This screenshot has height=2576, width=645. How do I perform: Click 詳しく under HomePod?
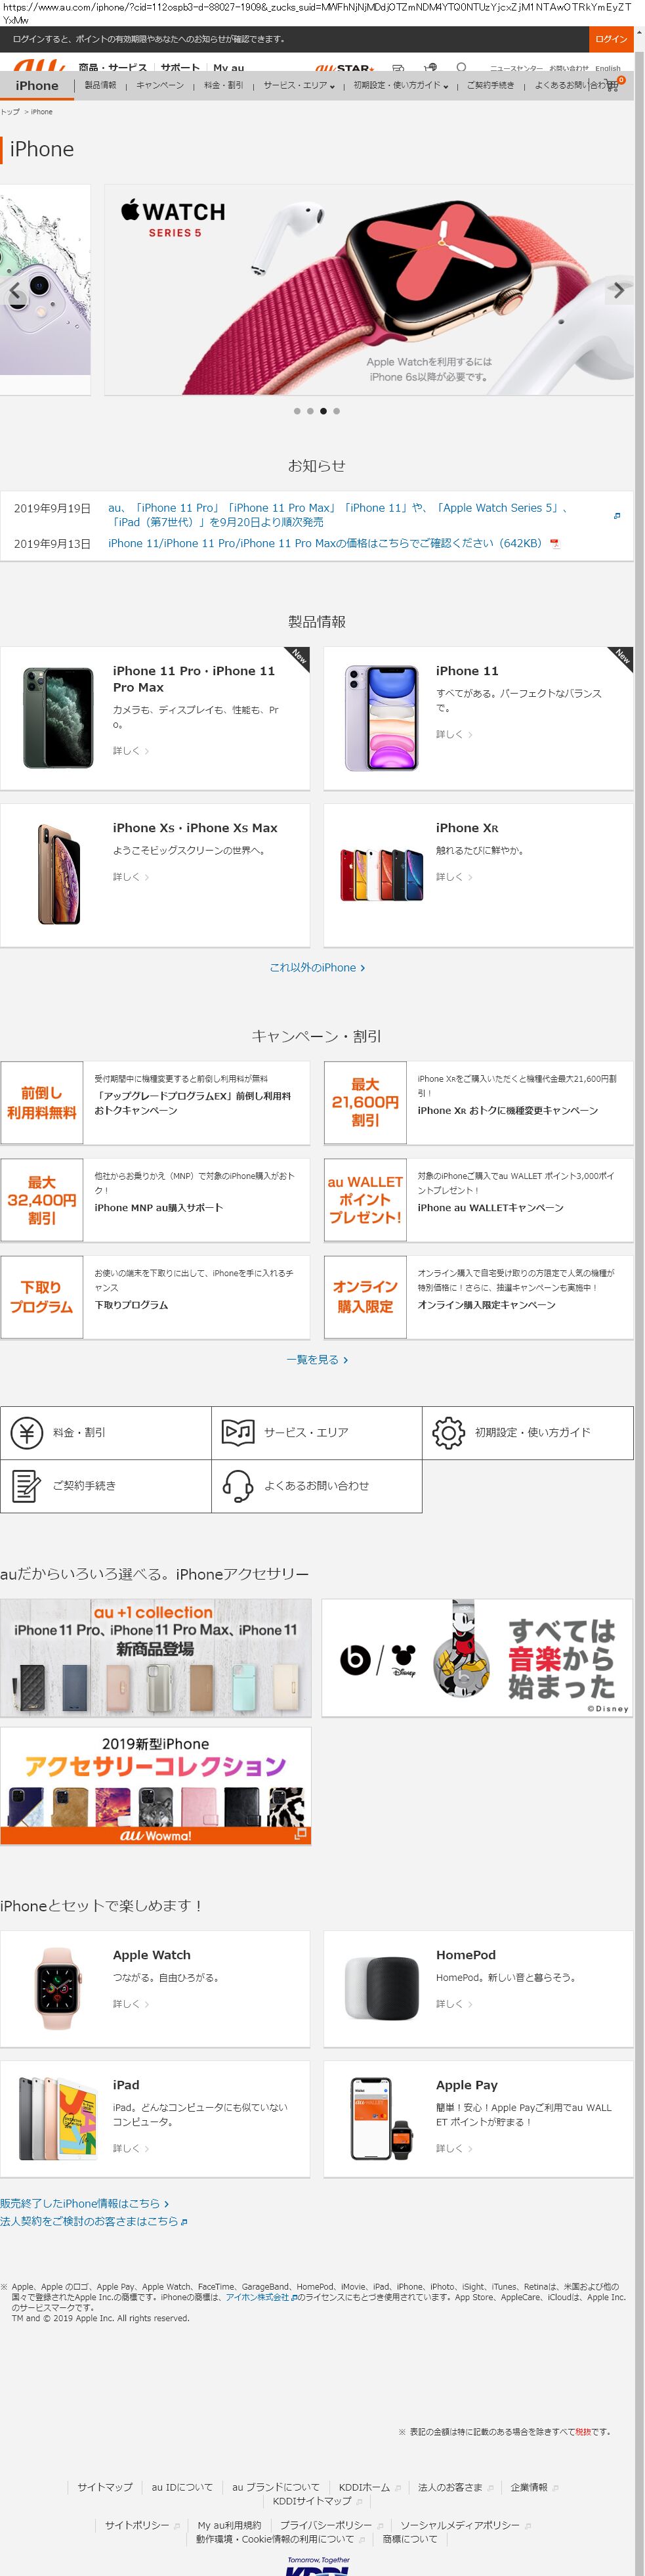click(x=453, y=2004)
